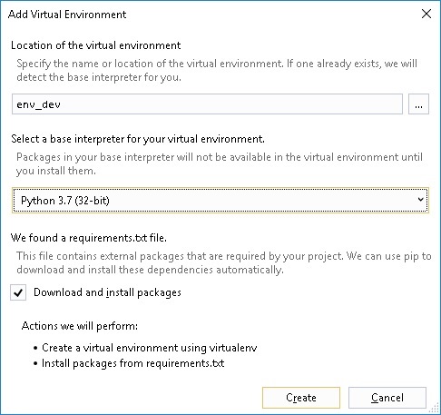Click the 'We found a requirements.txt file.' heading
This screenshot has height=415, width=441.
pyautogui.click(x=89, y=238)
